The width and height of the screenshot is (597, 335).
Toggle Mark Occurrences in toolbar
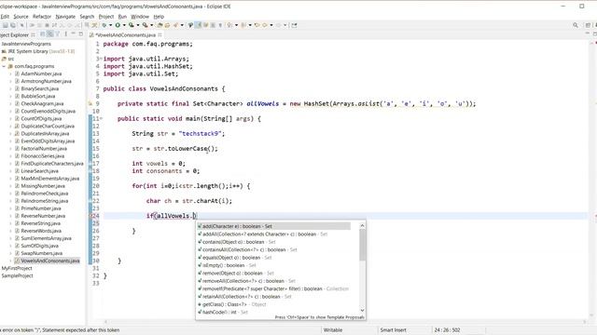coord(198,25)
